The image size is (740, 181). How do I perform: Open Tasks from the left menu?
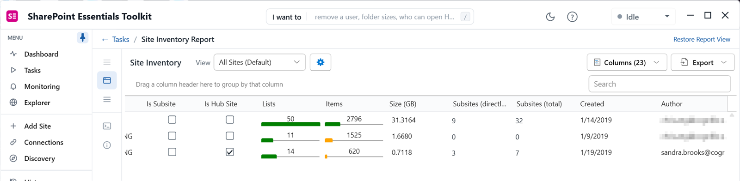(32, 70)
